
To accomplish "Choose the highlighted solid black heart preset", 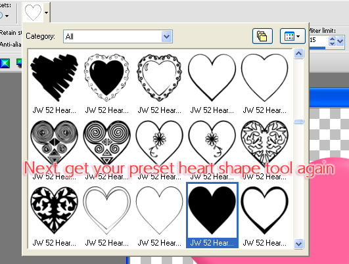I will point(212,215).
